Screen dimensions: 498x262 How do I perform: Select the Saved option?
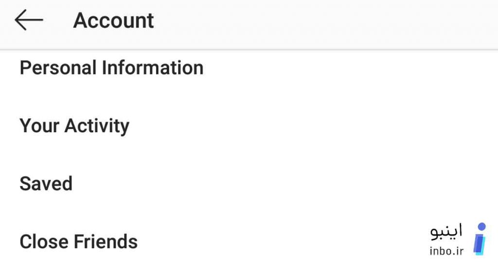(x=249, y=183)
